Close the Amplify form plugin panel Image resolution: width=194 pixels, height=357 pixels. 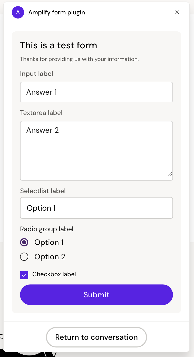pyautogui.click(x=177, y=12)
